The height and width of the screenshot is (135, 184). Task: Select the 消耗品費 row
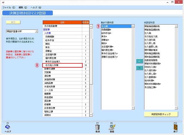[66, 83]
